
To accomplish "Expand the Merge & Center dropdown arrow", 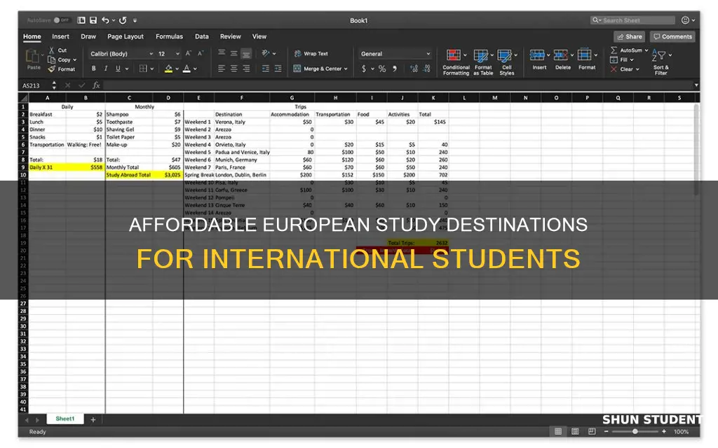I will (346, 69).
